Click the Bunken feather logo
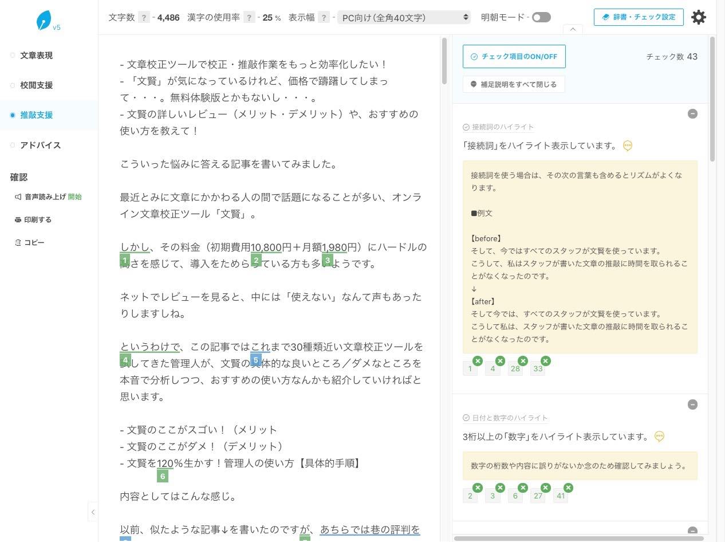 tap(44, 20)
